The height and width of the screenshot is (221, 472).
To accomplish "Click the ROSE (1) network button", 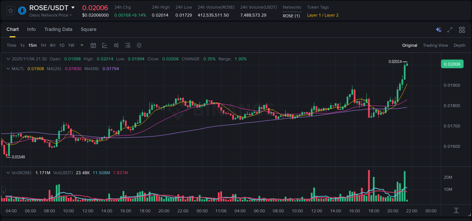I will point(292,15).
